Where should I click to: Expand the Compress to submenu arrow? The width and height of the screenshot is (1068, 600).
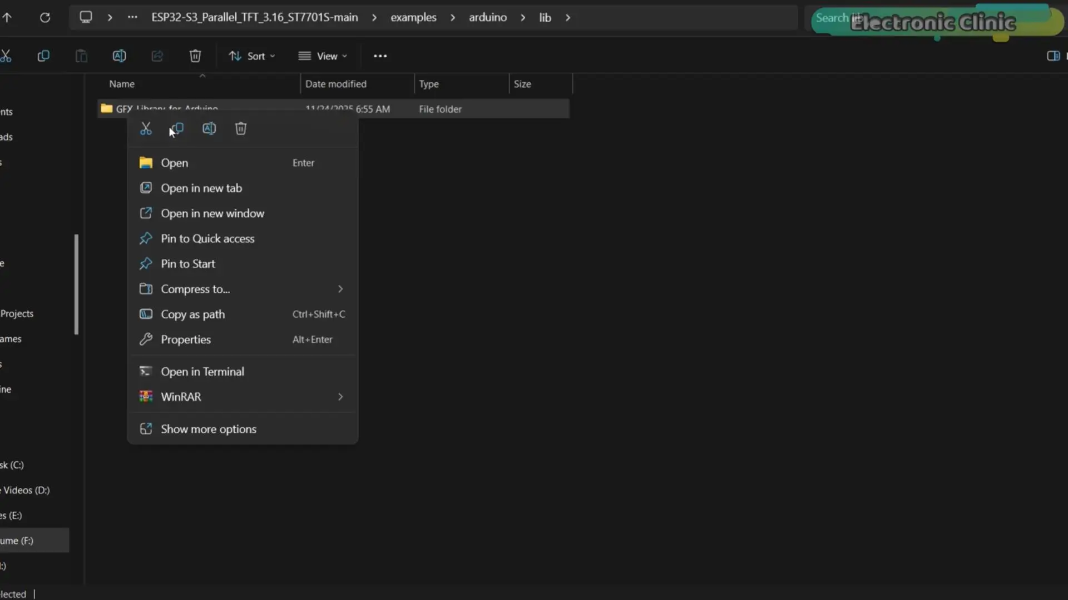pos(340,289)
